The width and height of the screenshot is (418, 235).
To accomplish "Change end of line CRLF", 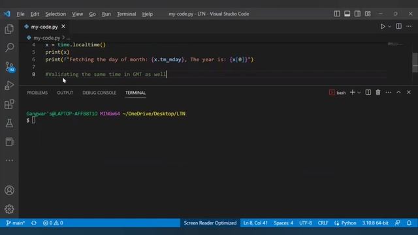I will pos(323,223).
